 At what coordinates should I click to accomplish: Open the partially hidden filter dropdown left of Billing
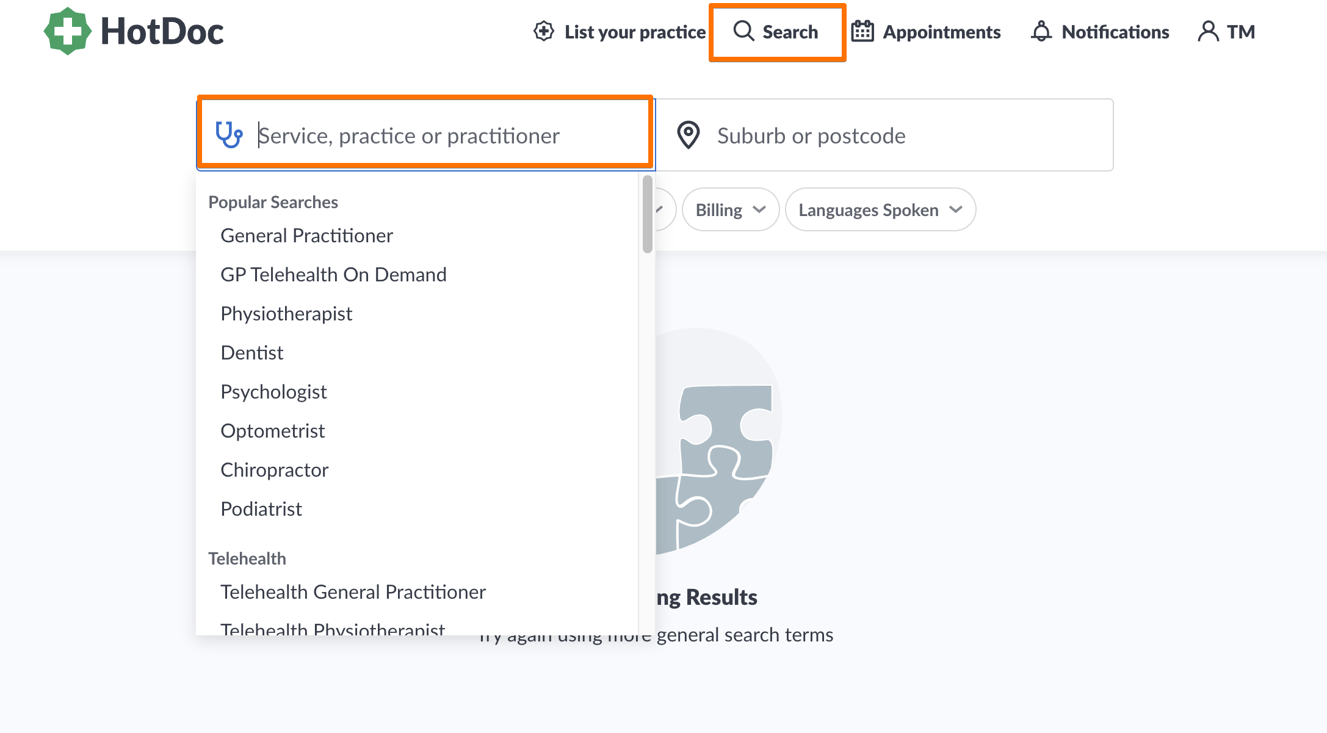point(662,209)
